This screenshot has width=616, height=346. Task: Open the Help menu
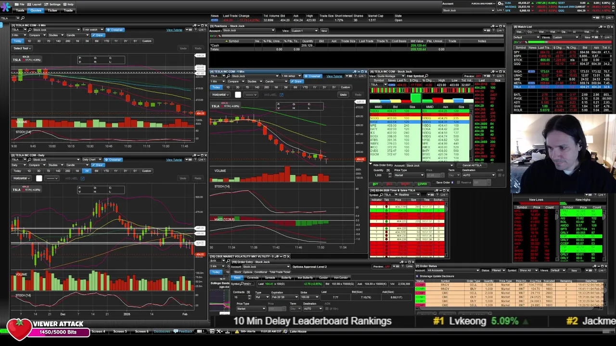point(68,4)
